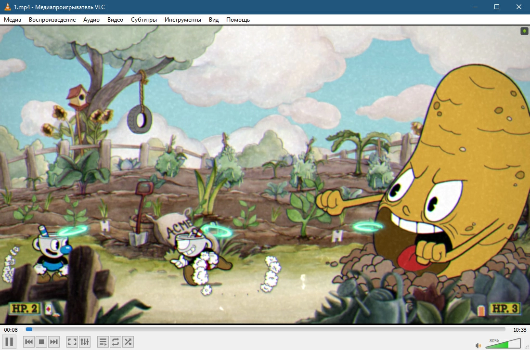The image size is (530, 350).
Task: Open the Инструменты menu
Action: (x=183, y=20)
